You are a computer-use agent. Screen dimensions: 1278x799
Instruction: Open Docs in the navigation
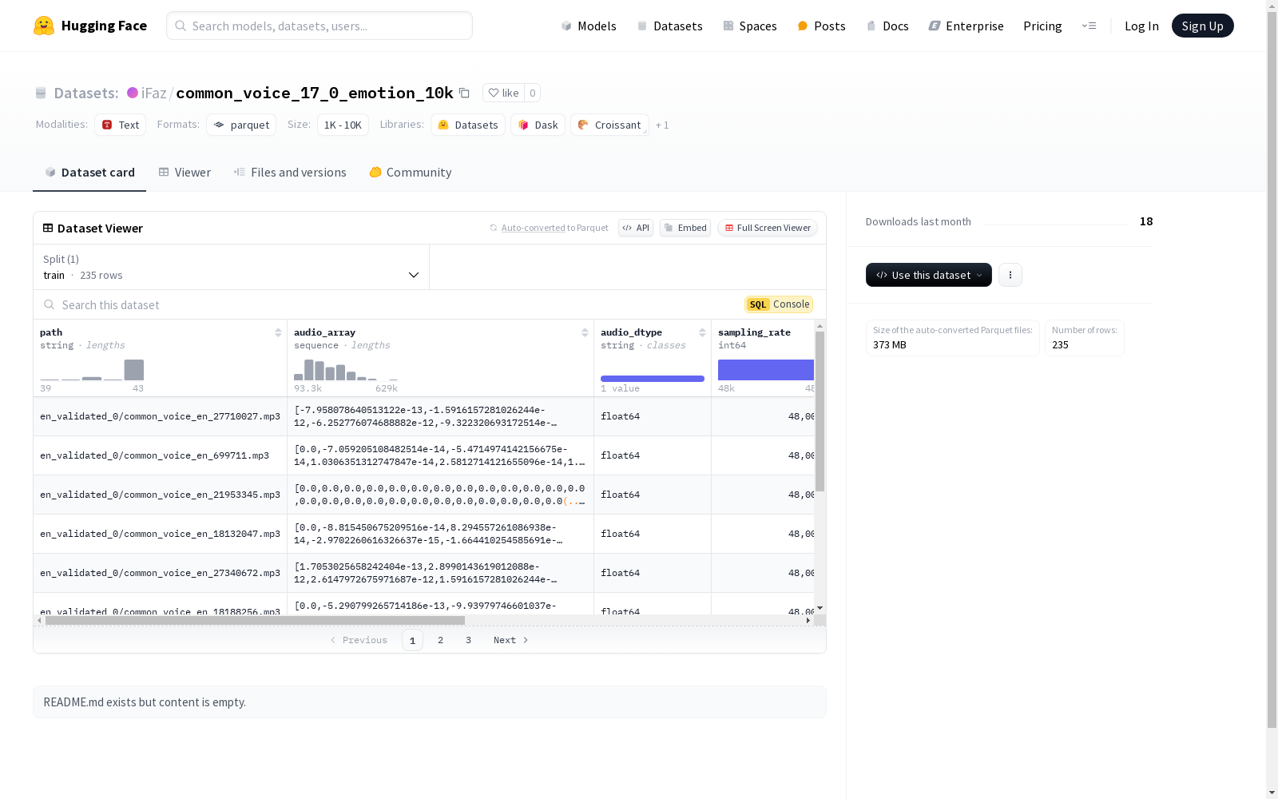click(x=887, y=26)
